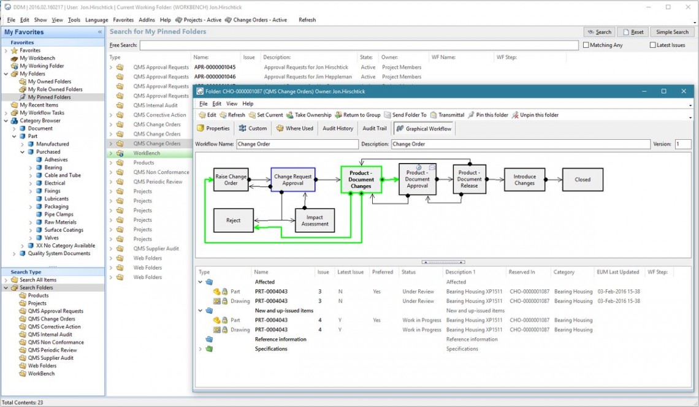Toggle the Latest Issues checkbox
The image size is (699, 407).
[x=652, y=45]
